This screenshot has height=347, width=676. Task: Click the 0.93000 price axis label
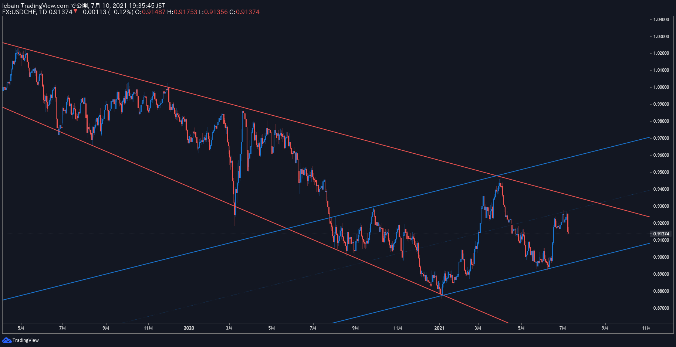tap(661, 206)
